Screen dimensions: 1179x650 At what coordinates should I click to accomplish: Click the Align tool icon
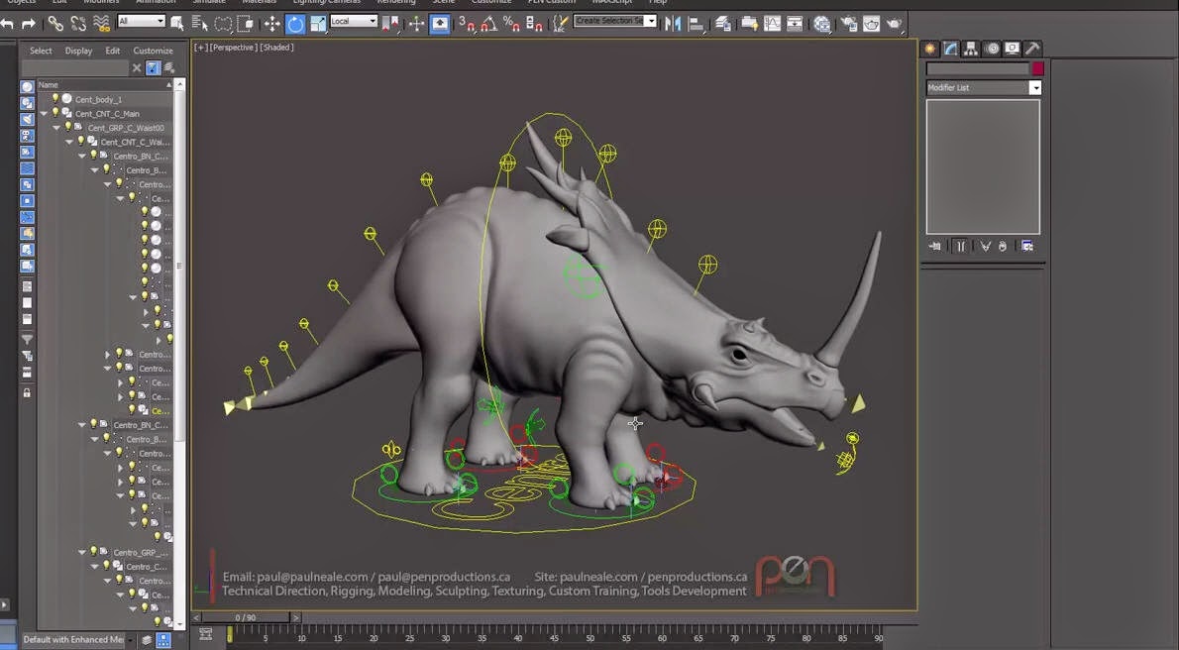click(x=697, y=24)
